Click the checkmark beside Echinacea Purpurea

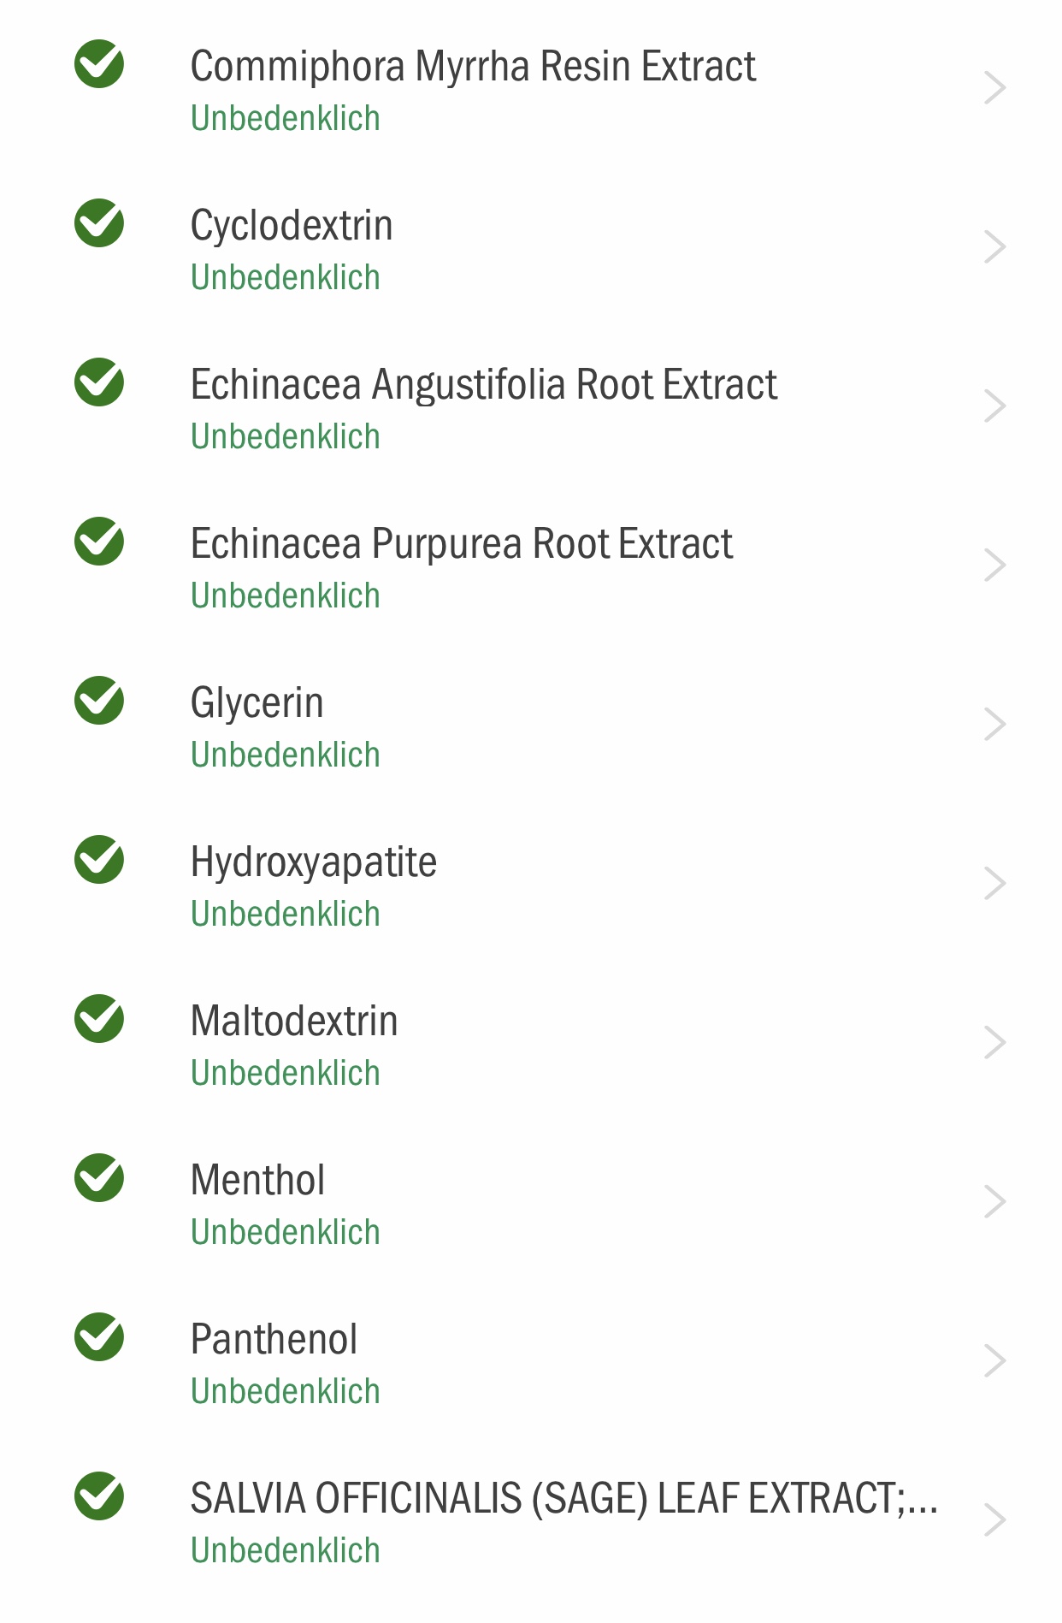click(x=99, y=542)
